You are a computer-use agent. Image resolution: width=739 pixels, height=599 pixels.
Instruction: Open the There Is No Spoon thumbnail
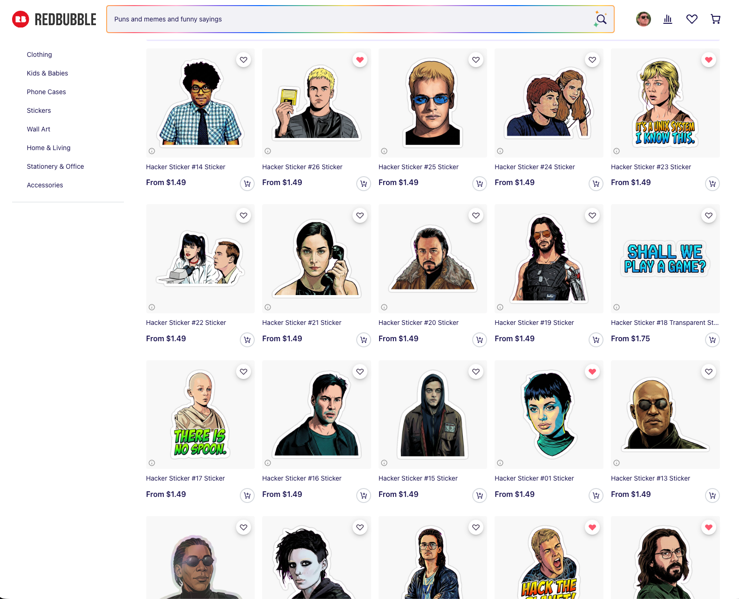tap(200, 414)
